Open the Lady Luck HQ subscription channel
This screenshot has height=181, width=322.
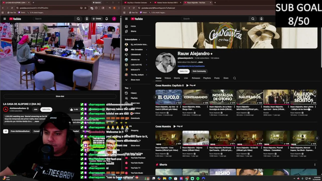[x=136, y=65]
